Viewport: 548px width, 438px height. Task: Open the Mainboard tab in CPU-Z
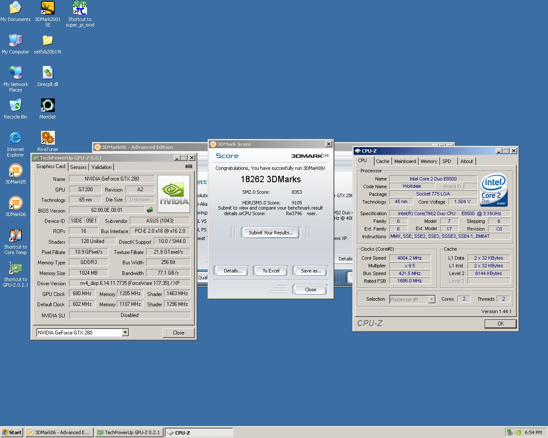pyautogui.click(x=405, y=161)
